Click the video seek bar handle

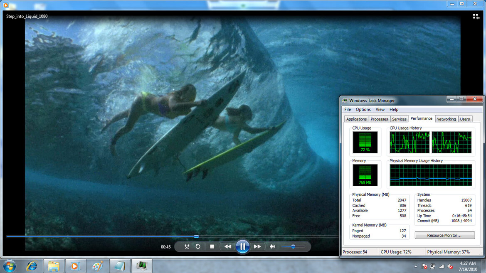point(197,236)
